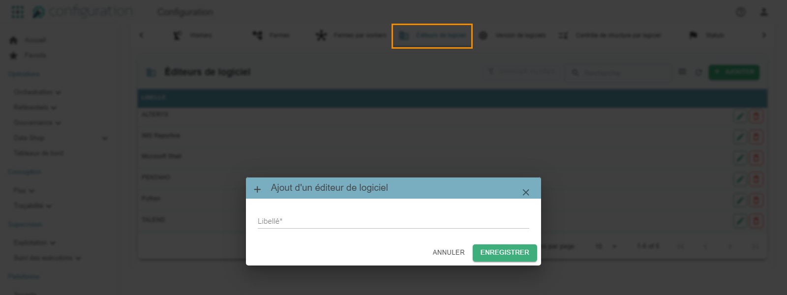This screenshot has height=295, width=787.
Task: Expand the Data Shop menu
Action: (61, 138)
